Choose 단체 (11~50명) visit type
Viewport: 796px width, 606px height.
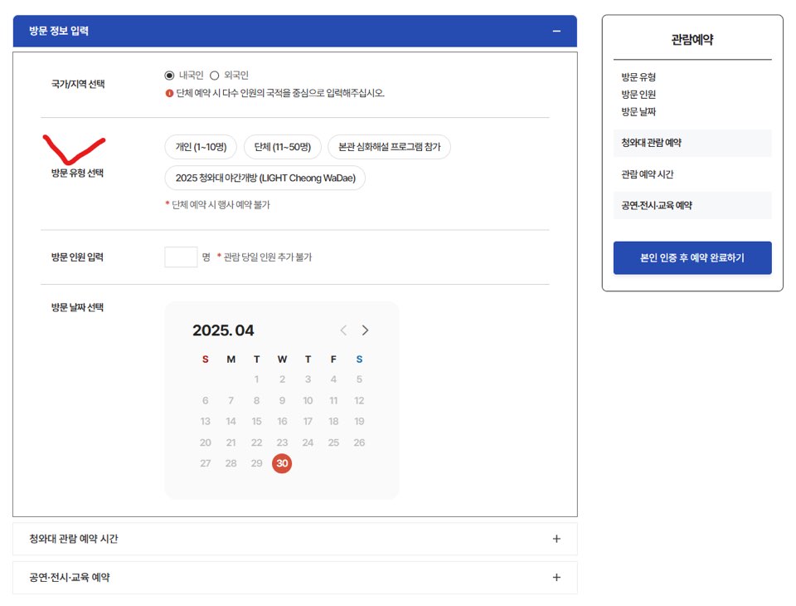pos(282,147)
